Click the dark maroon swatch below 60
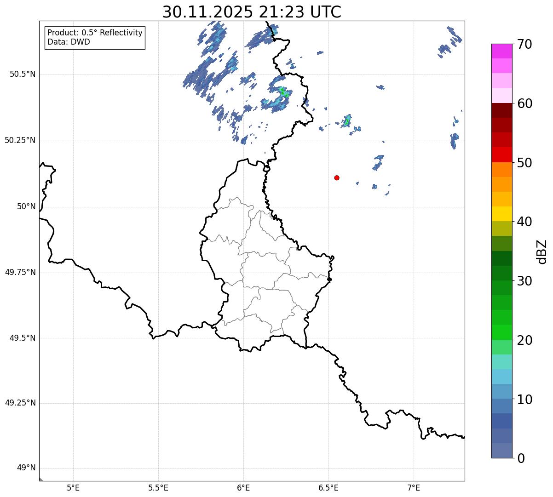 coord(502,110)
